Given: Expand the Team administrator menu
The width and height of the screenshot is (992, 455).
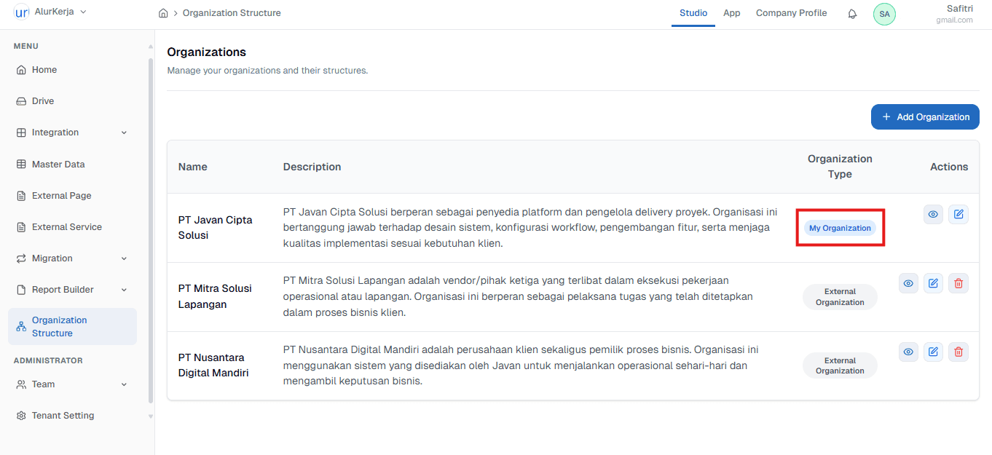Looking at the screenshot, I should tap(44, 384).
